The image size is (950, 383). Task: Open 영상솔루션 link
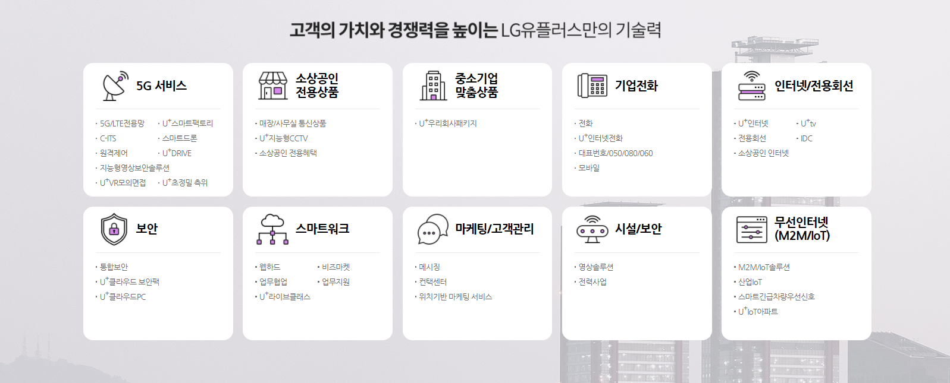595,267
